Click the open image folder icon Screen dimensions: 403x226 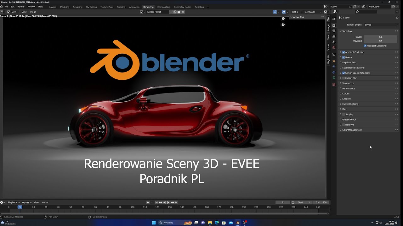(x=179, y=12)
